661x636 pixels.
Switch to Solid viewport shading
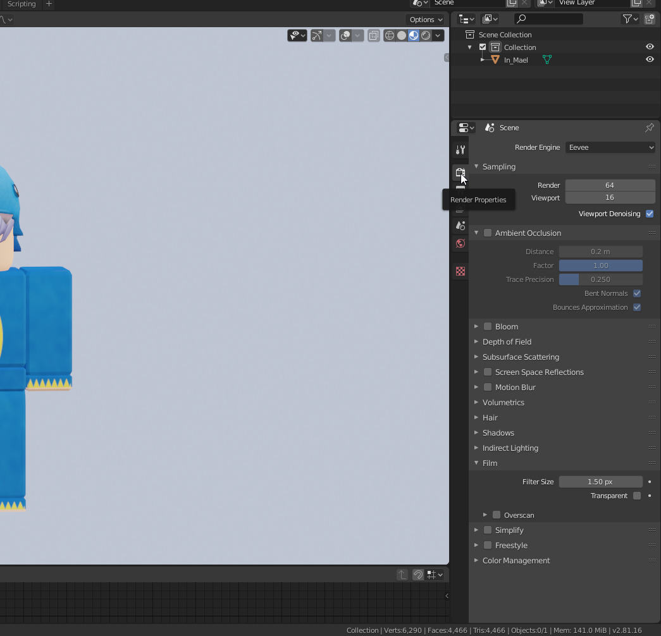coord(402,35)
